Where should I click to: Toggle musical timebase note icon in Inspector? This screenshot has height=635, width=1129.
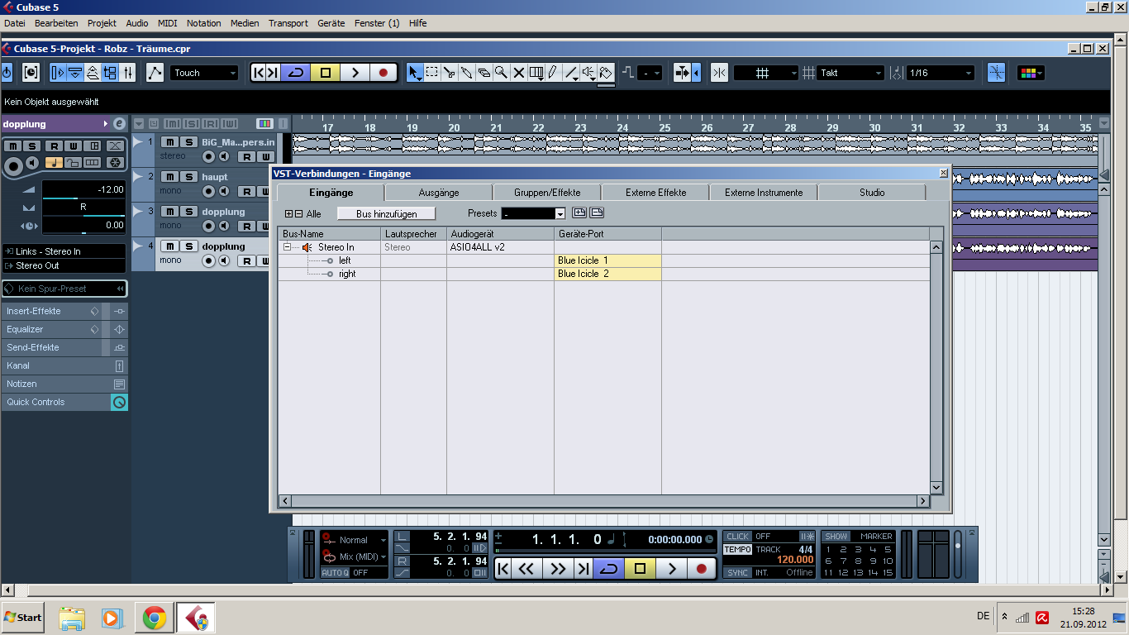54,163
